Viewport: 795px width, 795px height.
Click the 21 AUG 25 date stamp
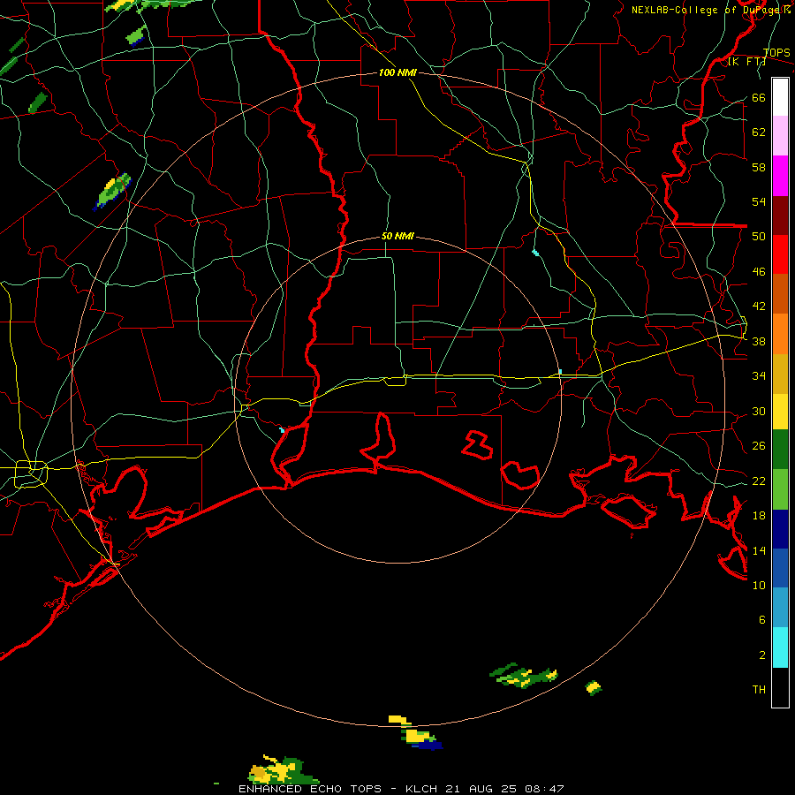482,789
